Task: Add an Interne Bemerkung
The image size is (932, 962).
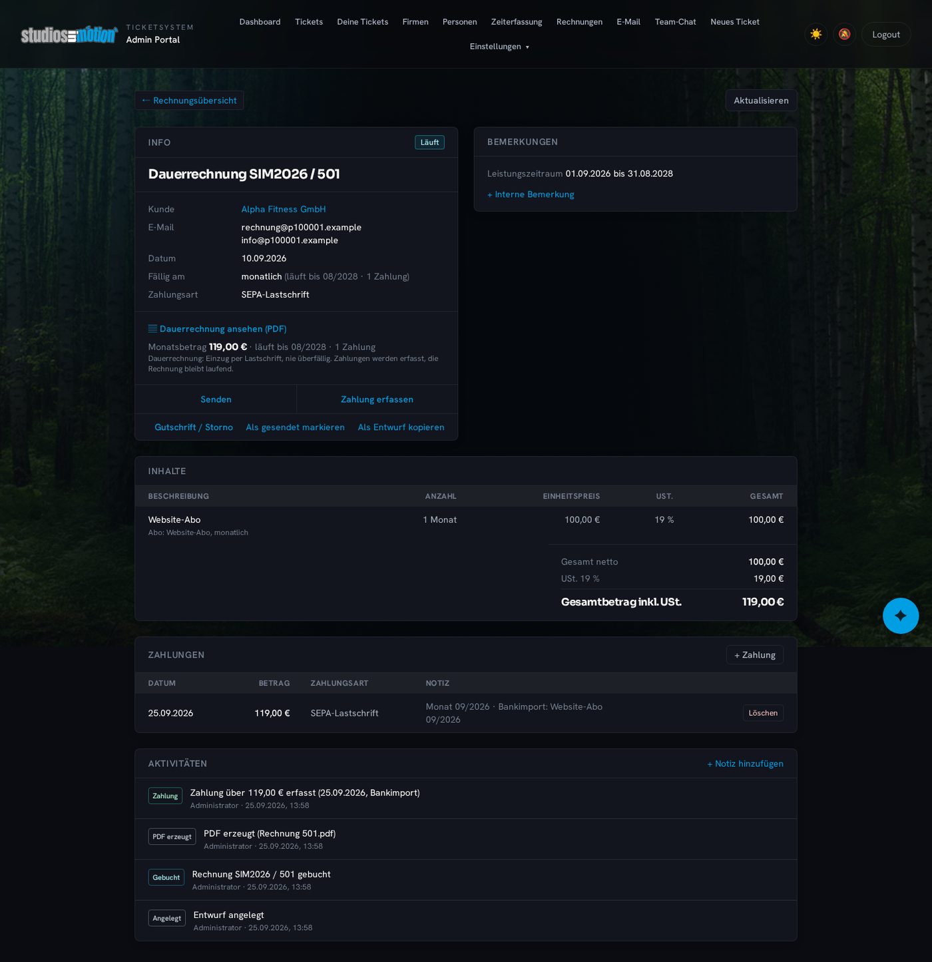Action: coord(531,194)
